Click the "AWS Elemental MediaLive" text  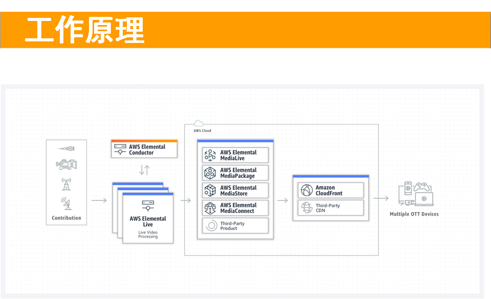pos(238,155)
